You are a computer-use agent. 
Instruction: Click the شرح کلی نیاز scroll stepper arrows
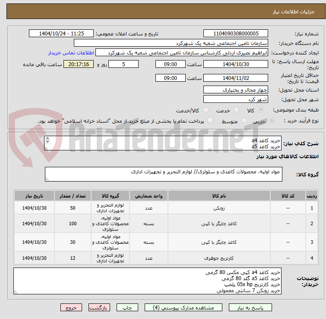[x=47, y=140]
